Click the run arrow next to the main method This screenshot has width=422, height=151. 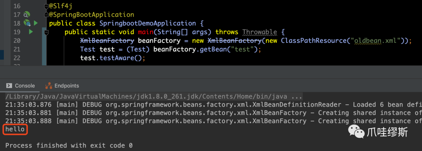point(31,32)
